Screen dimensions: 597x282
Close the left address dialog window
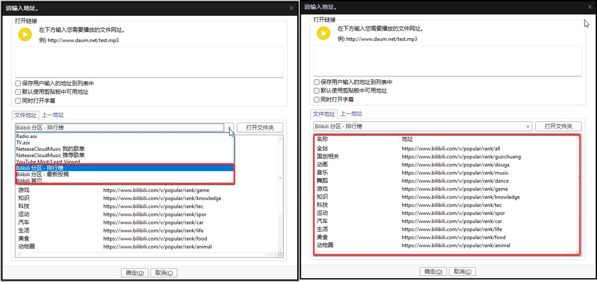[x=292, y=8]
